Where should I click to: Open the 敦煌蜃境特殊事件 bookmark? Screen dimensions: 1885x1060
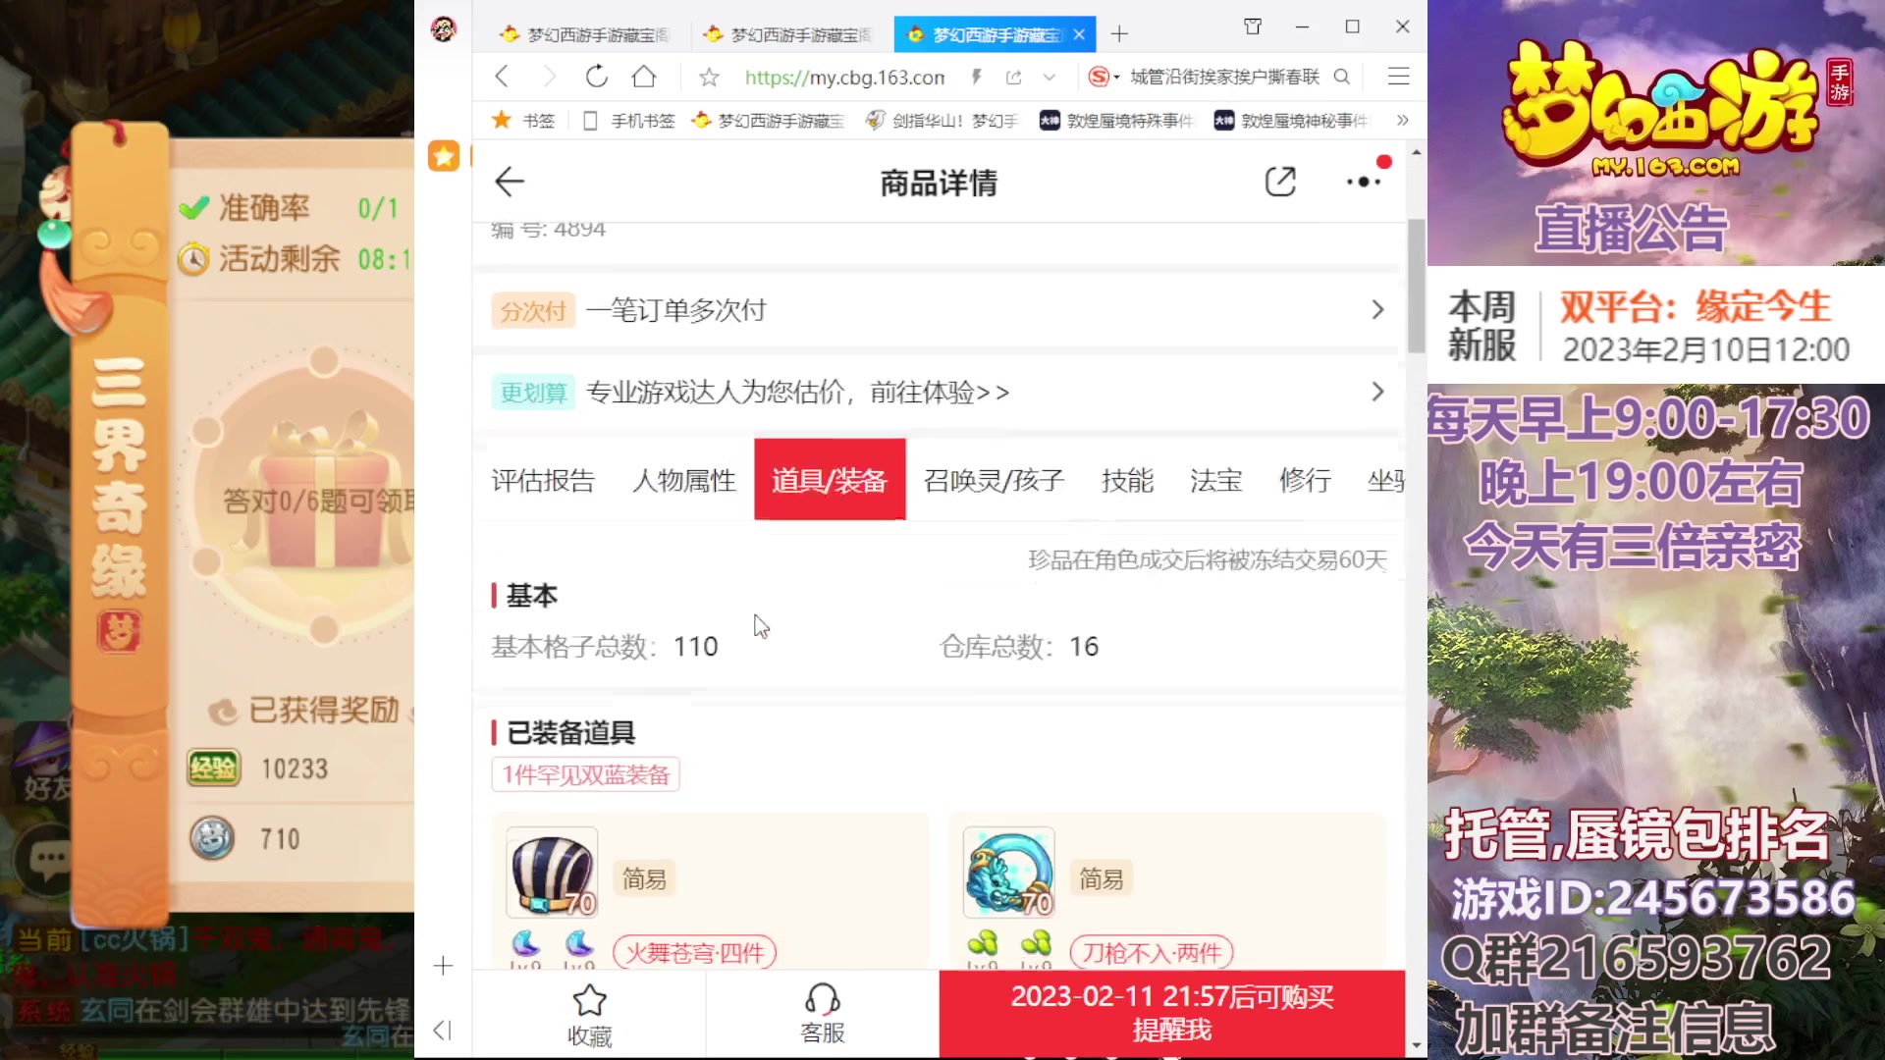1116,121
